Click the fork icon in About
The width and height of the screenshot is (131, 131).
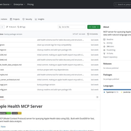point(104,54)
